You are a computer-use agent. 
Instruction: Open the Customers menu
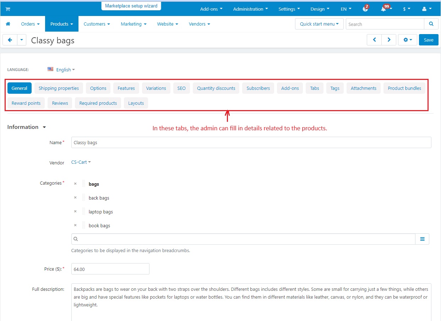(97, 24)
